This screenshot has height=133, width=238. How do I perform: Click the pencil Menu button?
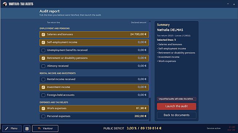click(x=12, y=129)
